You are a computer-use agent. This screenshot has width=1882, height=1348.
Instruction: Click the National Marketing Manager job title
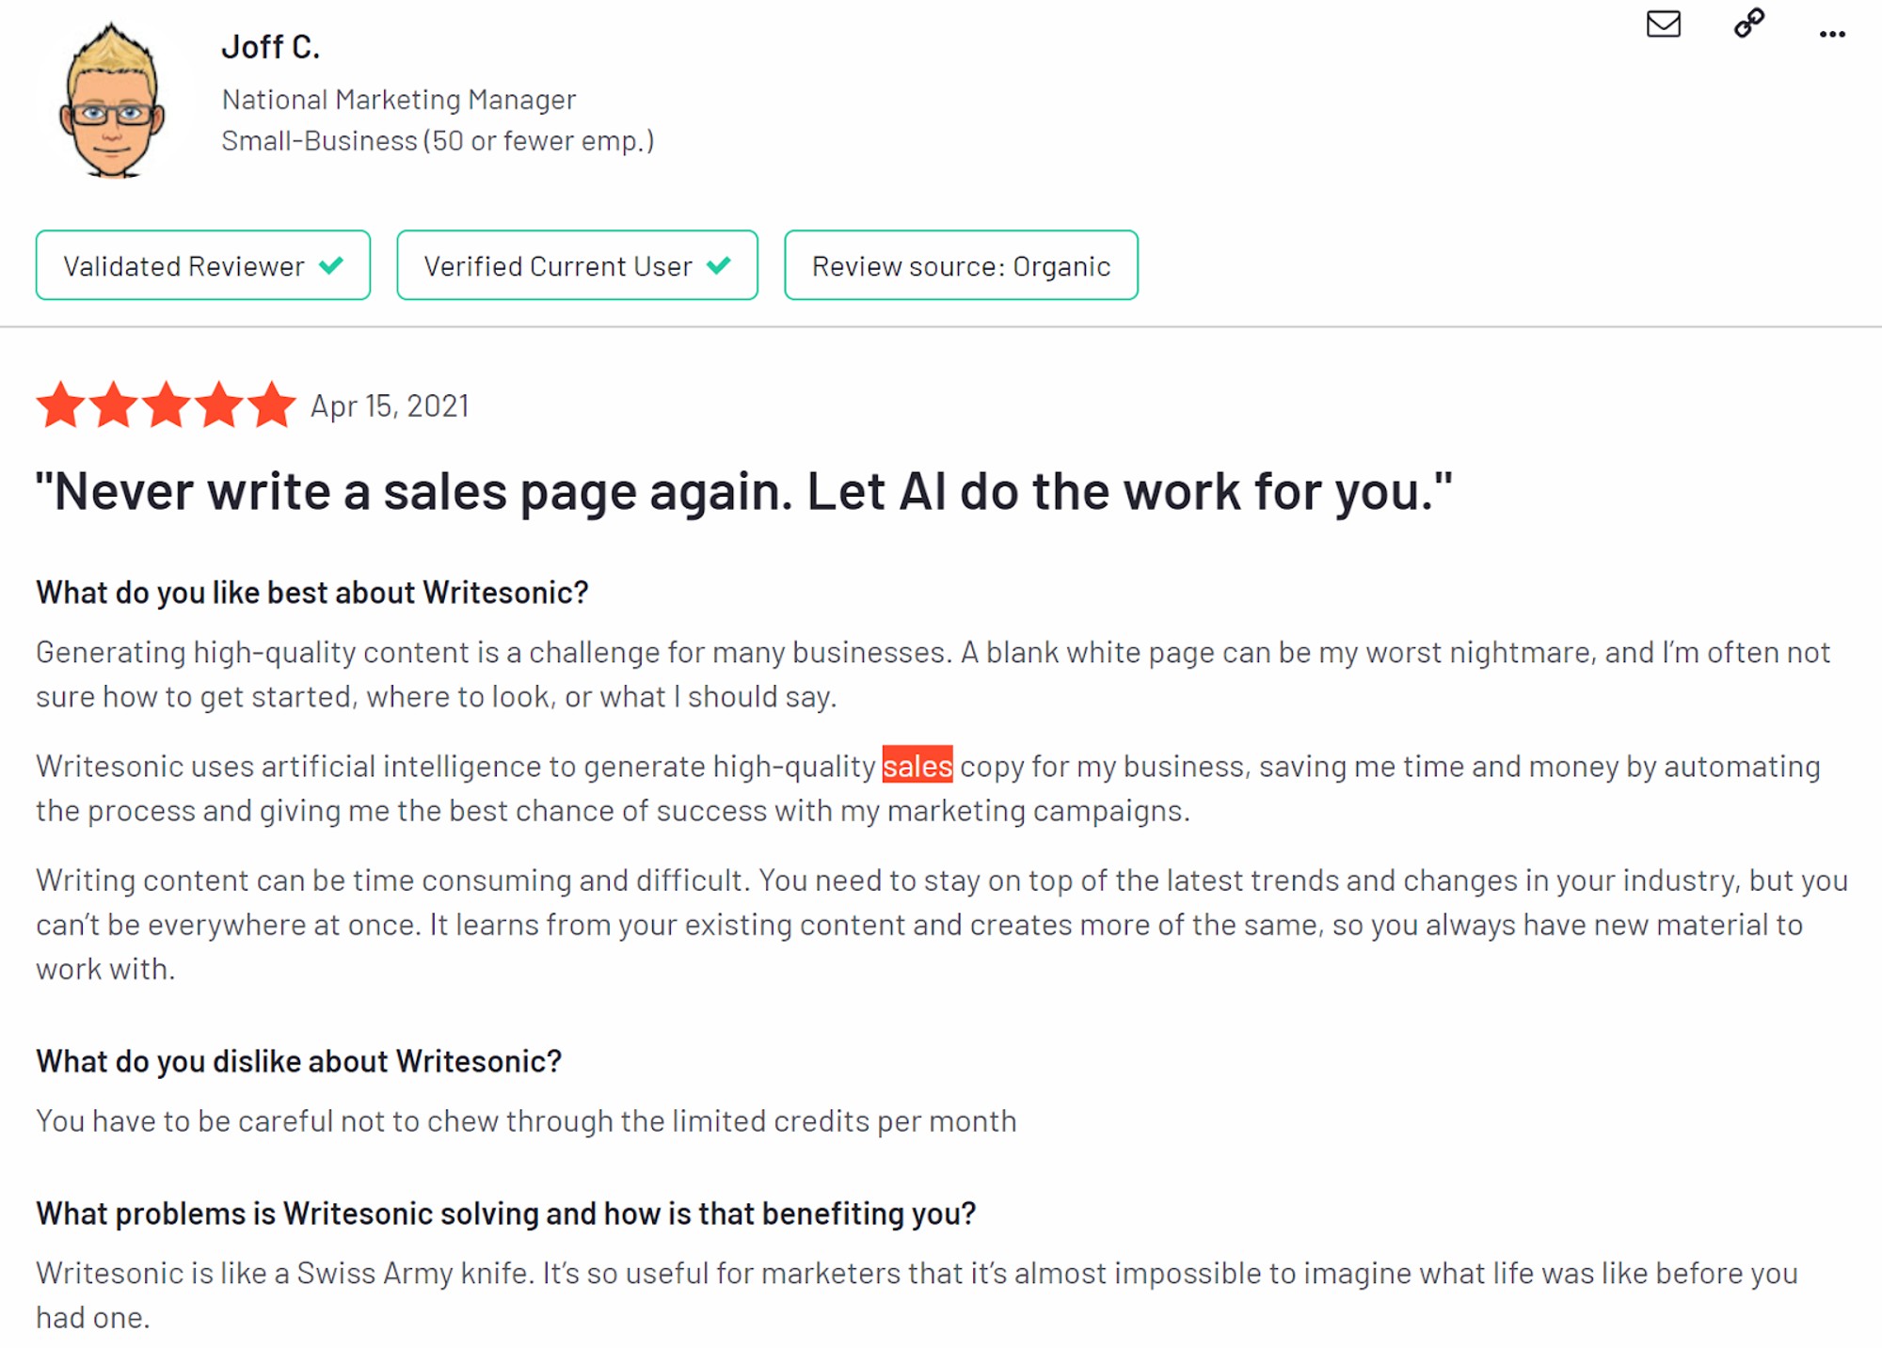(x=398, y=100)
